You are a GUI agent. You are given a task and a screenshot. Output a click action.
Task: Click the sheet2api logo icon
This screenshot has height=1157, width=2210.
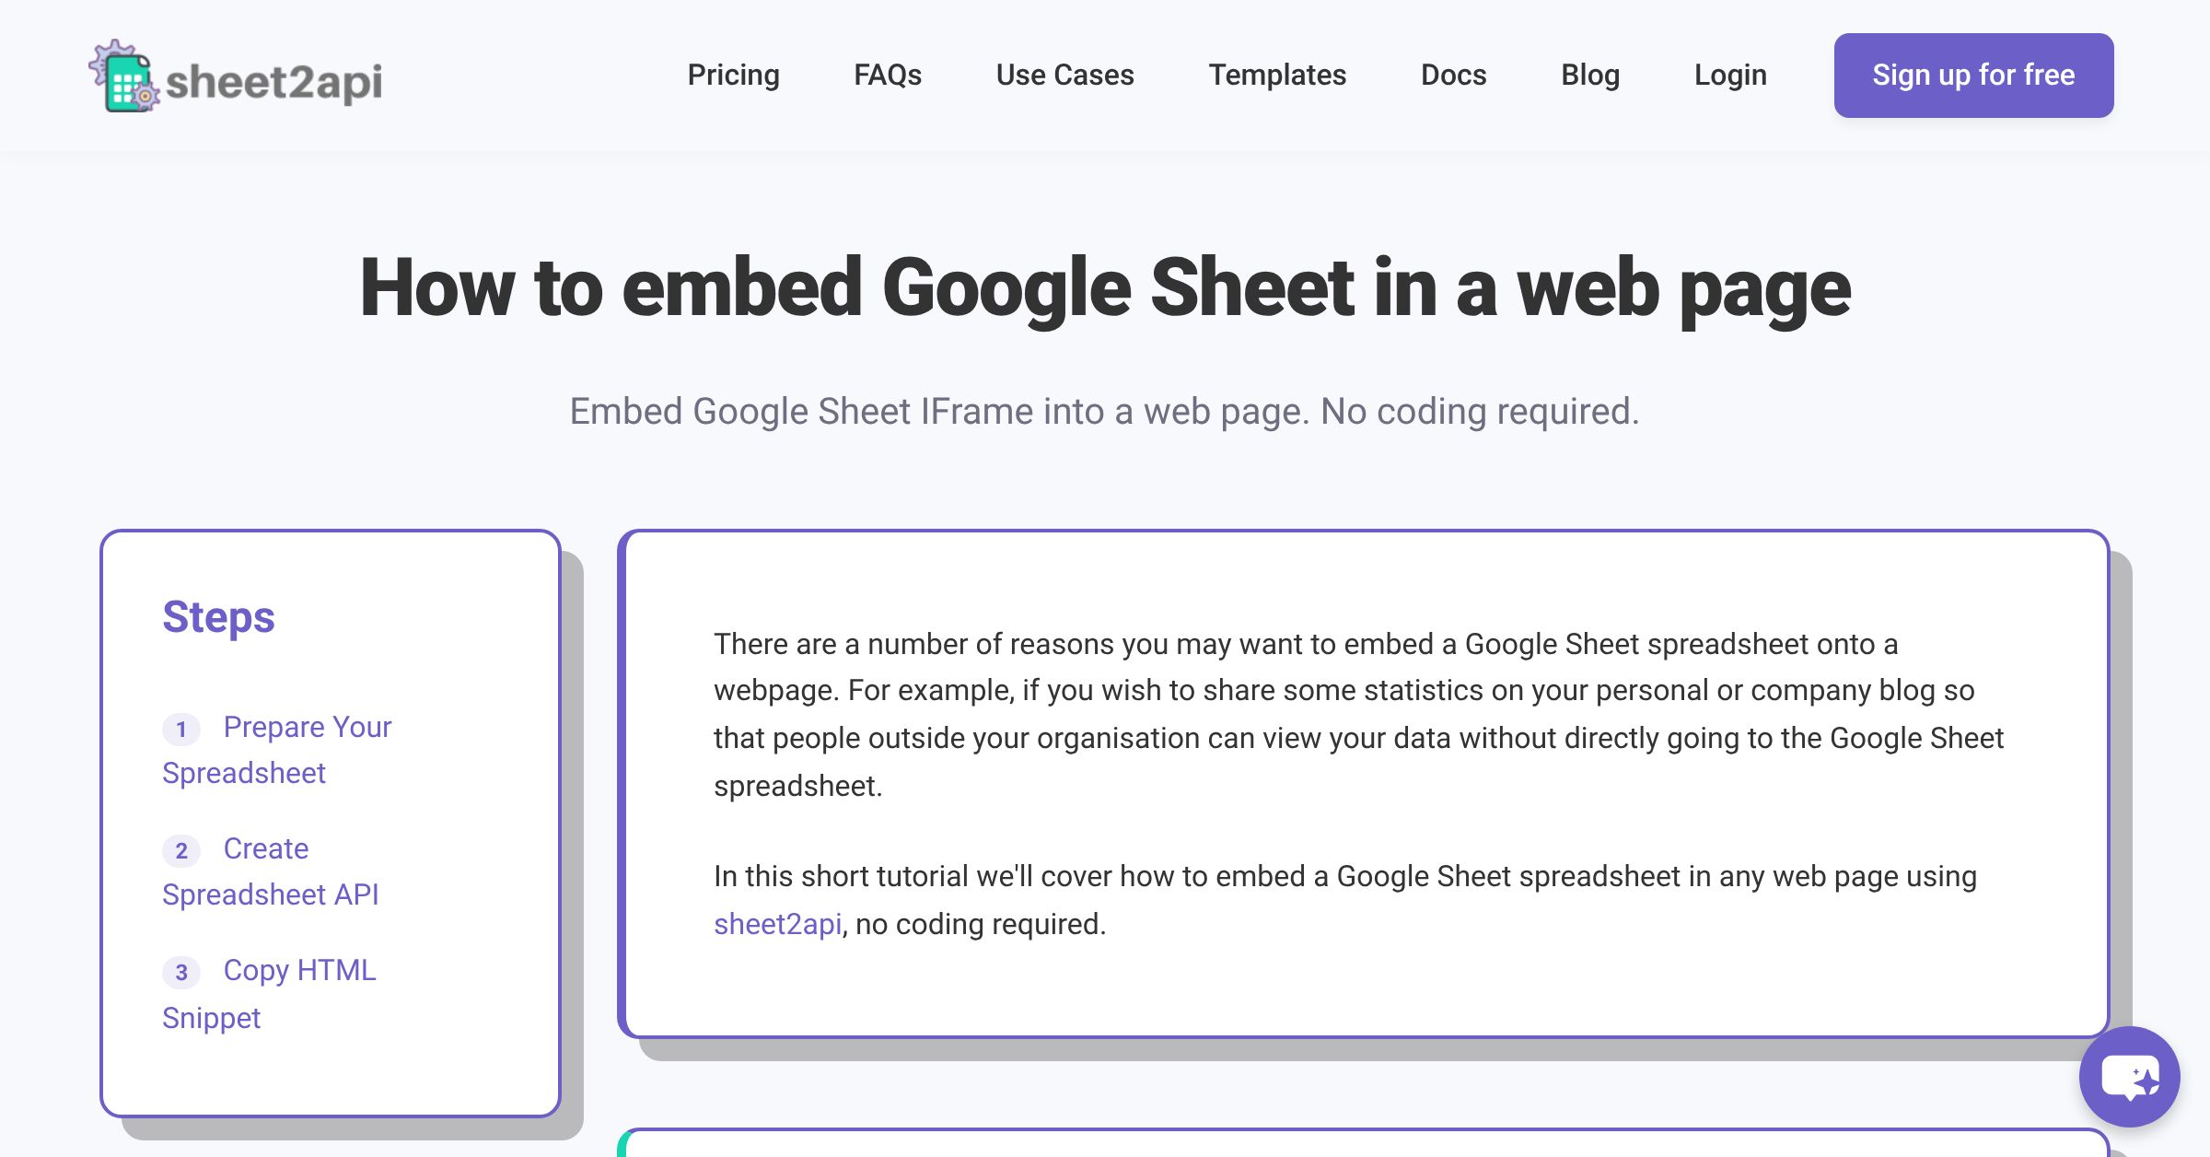tap(124, 76)
